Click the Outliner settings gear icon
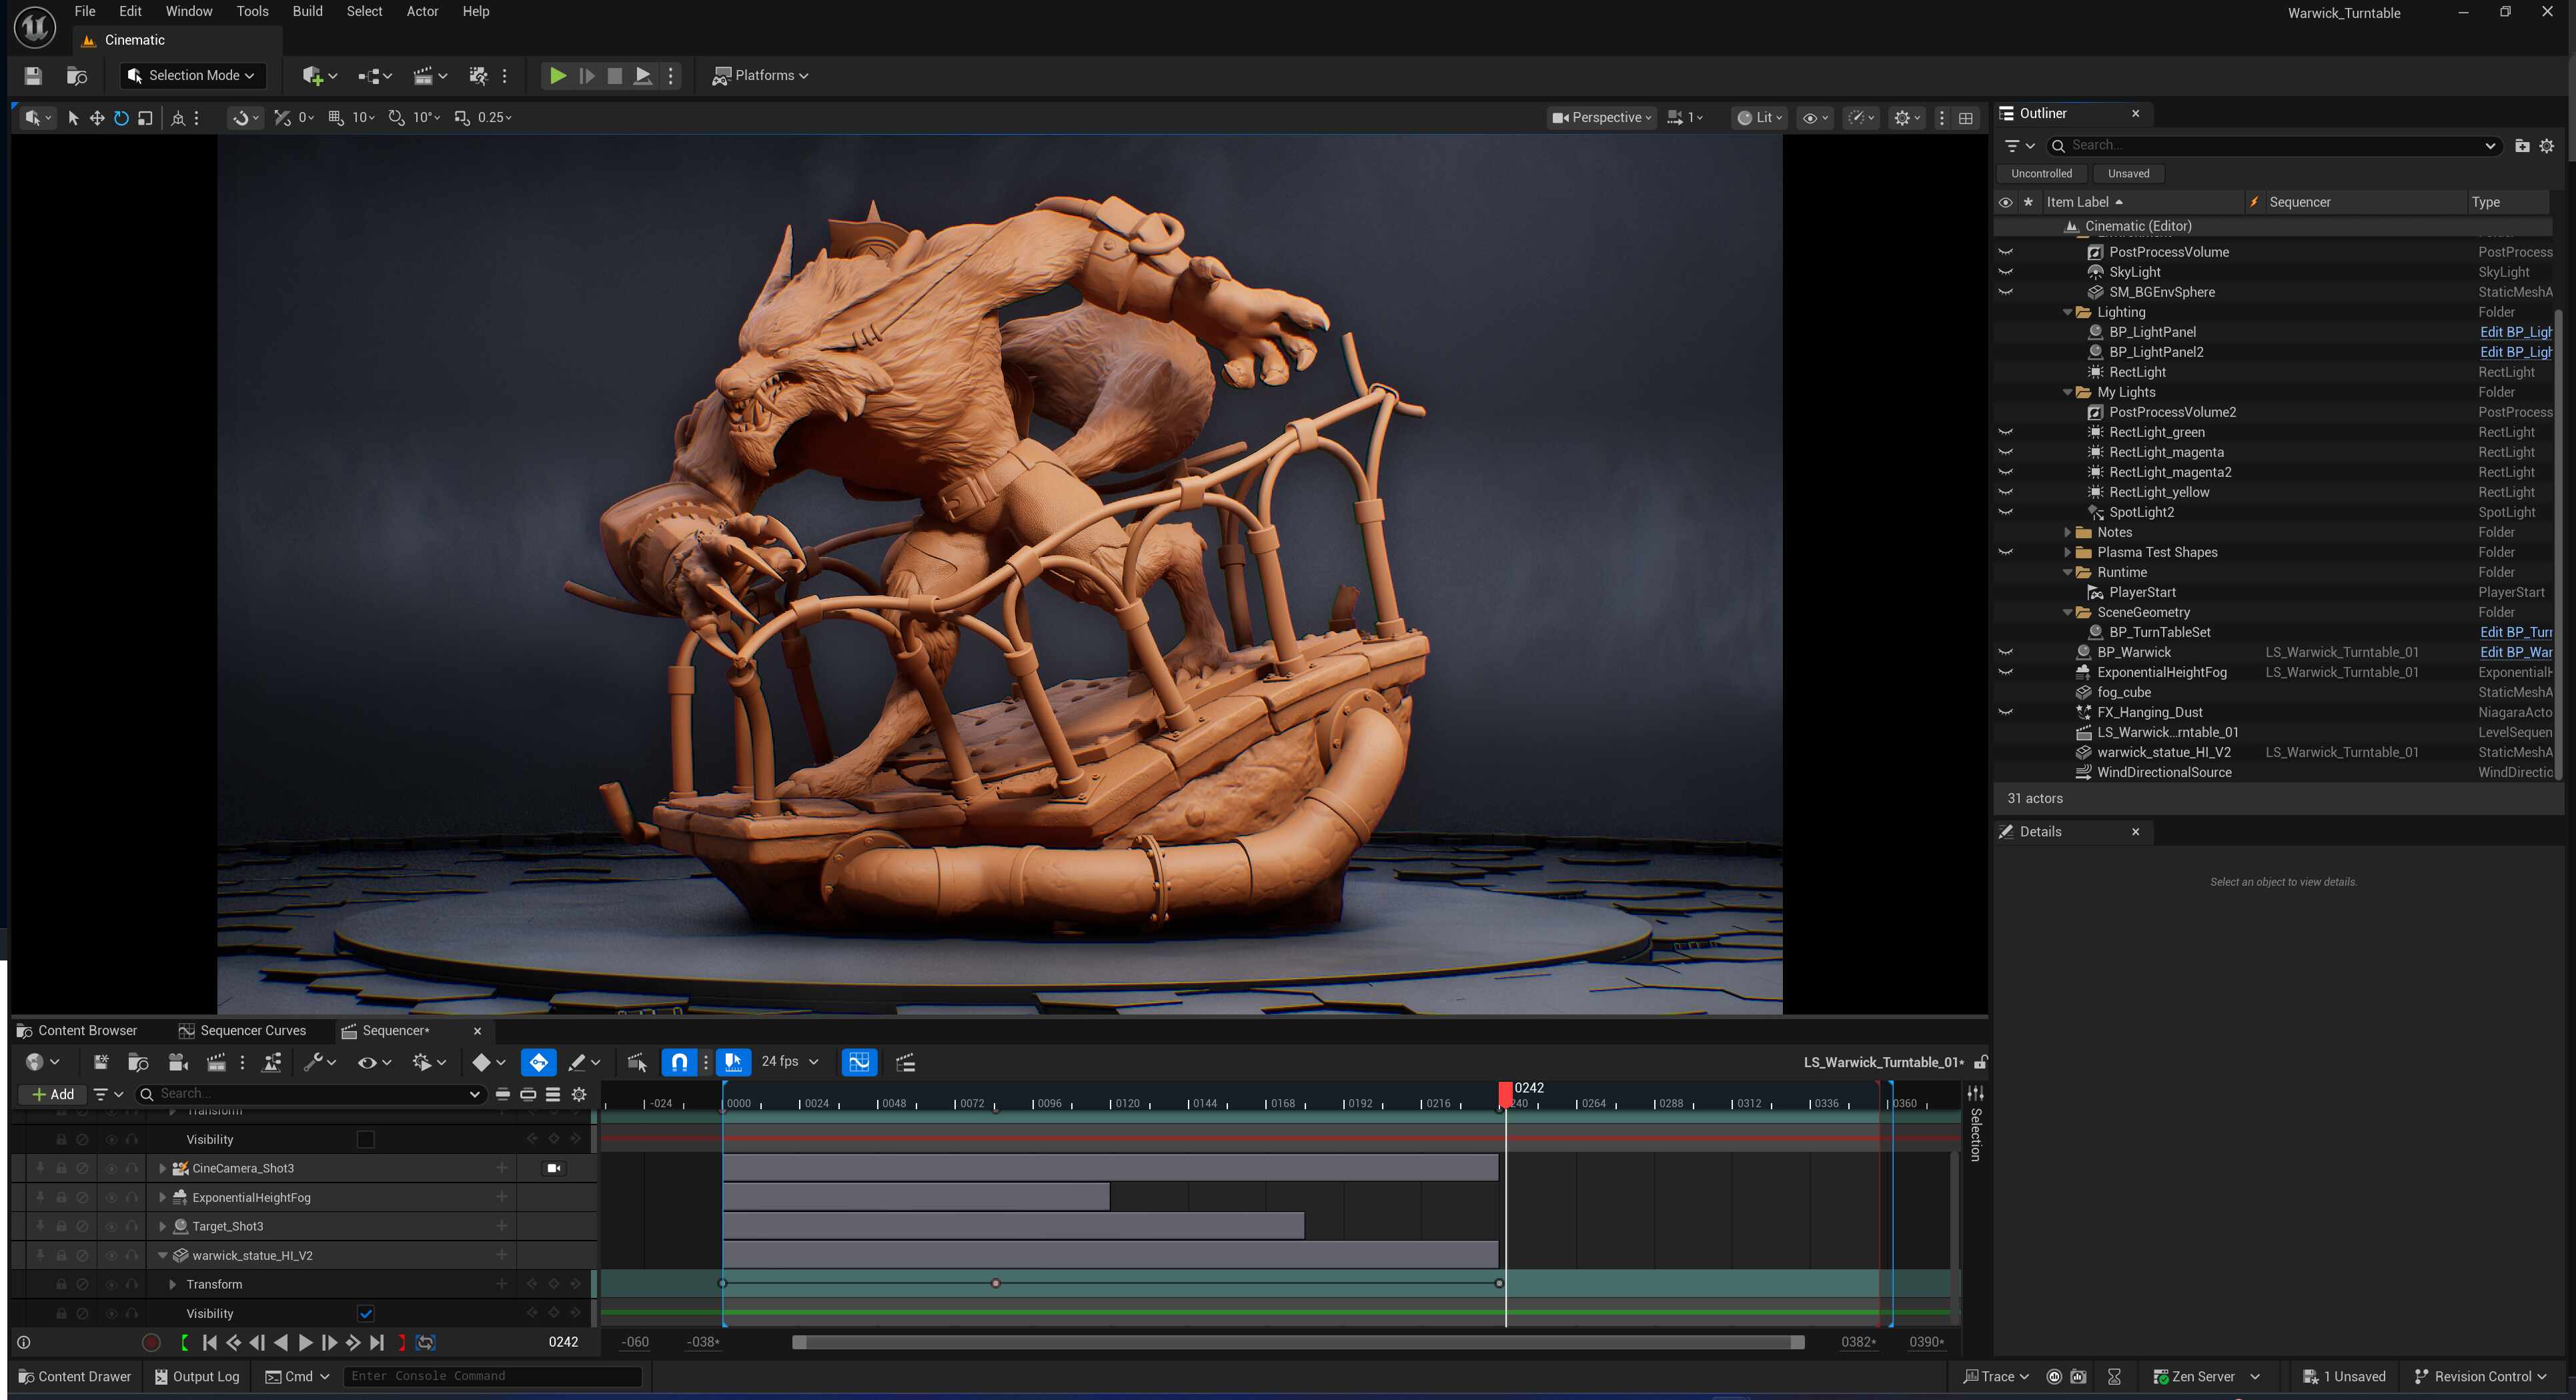Image resolution: width=2576 pixels, height=1400 pixels. [x=2547, y=146]
